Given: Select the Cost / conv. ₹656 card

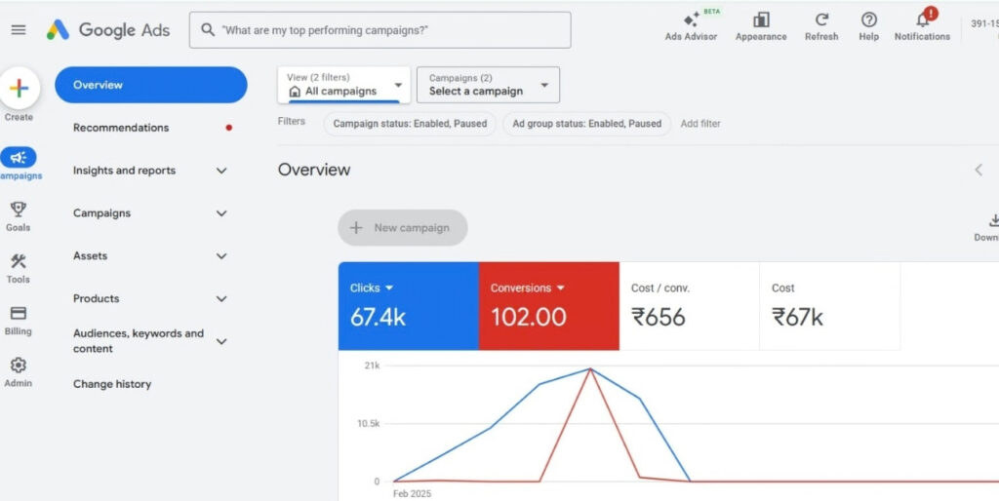Looking at the screenshot, I should (690, 306).
